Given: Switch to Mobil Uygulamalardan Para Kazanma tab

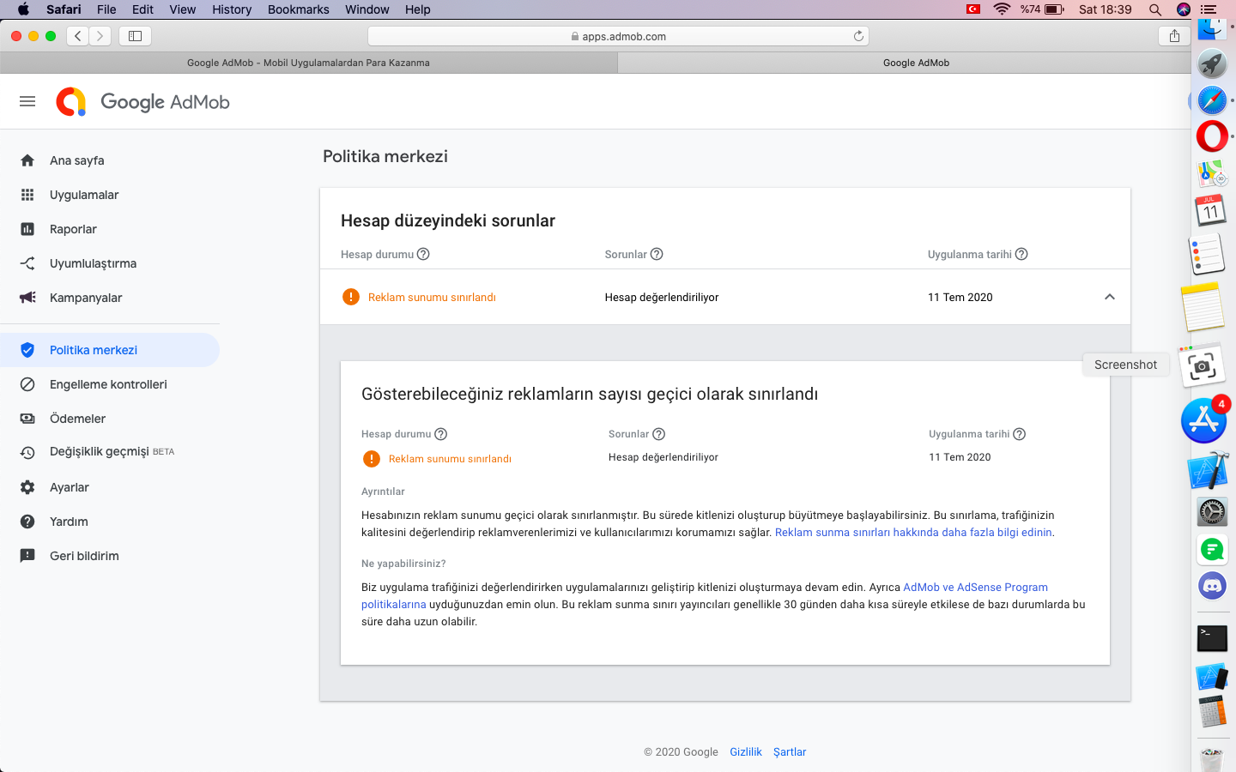Looking at the screenshot, I should click(309, 63).
